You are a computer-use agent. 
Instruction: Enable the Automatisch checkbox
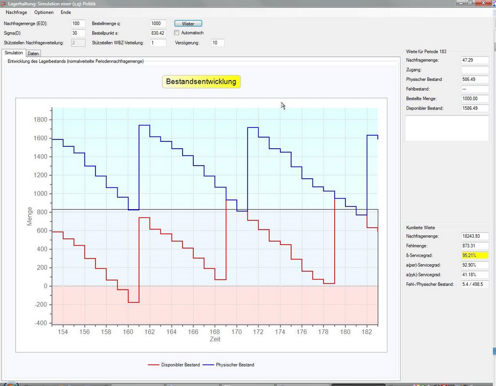pos(177,33)
